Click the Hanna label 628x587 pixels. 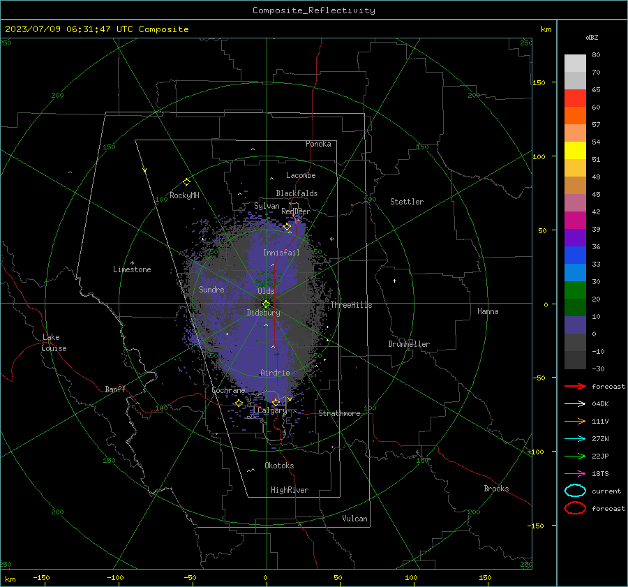tap(488, 311)
